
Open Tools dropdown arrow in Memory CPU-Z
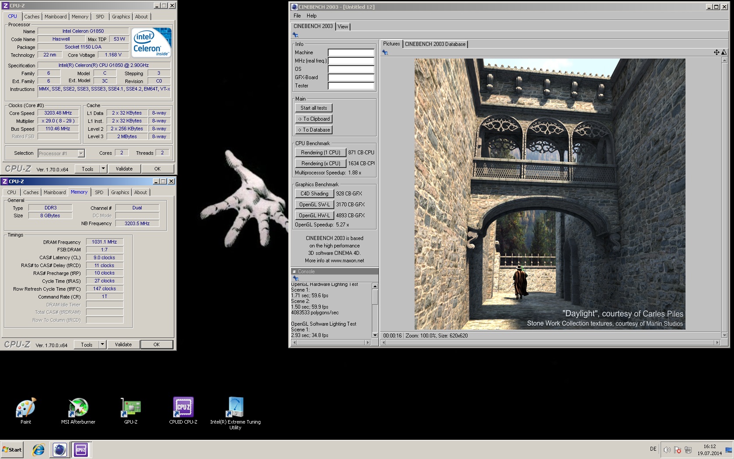(103, 344)
